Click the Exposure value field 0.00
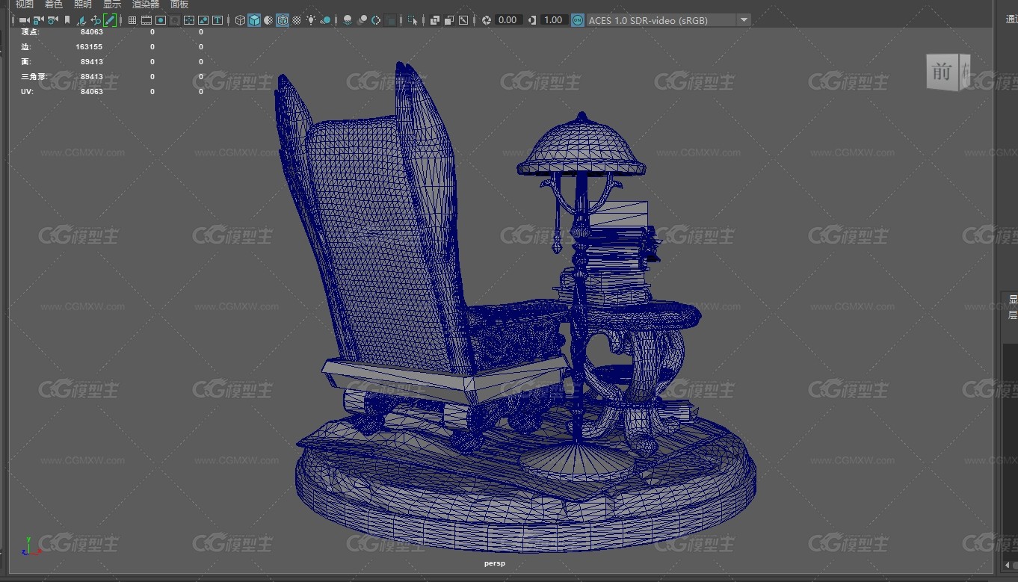Screen dimensions: 1018x582 [508, 20]
